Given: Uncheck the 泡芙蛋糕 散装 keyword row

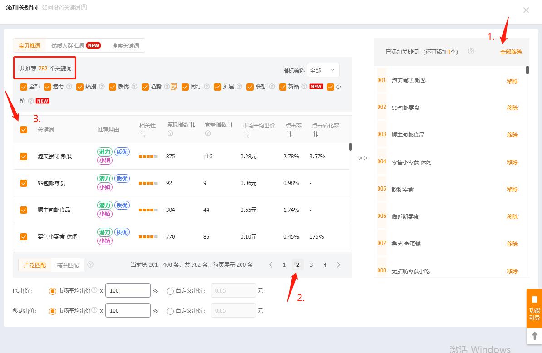Looking at the screenshot, I should coord(23,156).
